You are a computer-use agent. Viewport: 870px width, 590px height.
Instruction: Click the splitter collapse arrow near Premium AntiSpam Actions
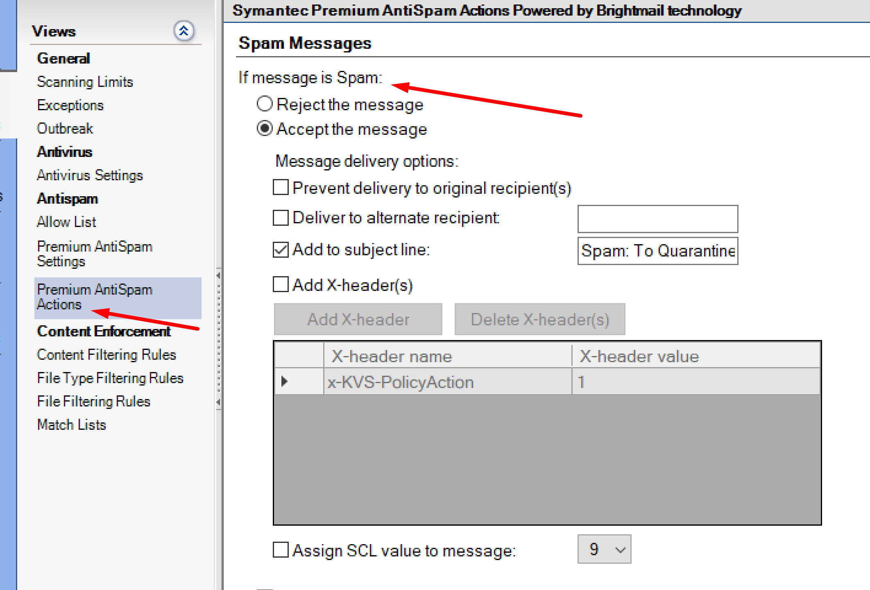click(218, 276)
